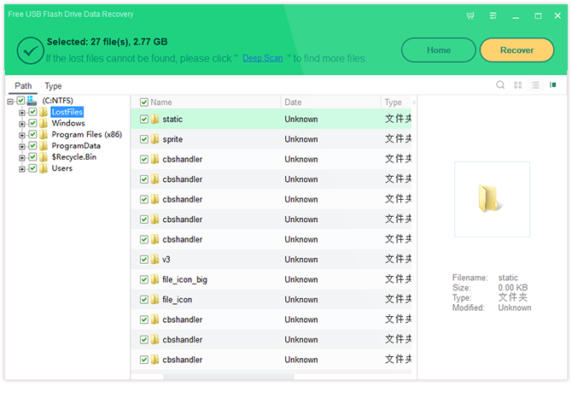Select the file_icon folder name
The width and height of the screenshot is (572, 410).
coord(178,299)
